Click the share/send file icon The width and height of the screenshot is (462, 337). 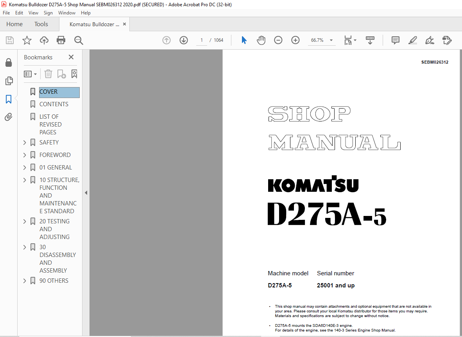pos(447,40)
